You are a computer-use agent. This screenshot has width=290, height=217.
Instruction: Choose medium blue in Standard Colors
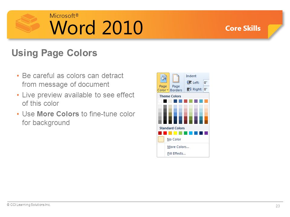(x=196, y=133)
